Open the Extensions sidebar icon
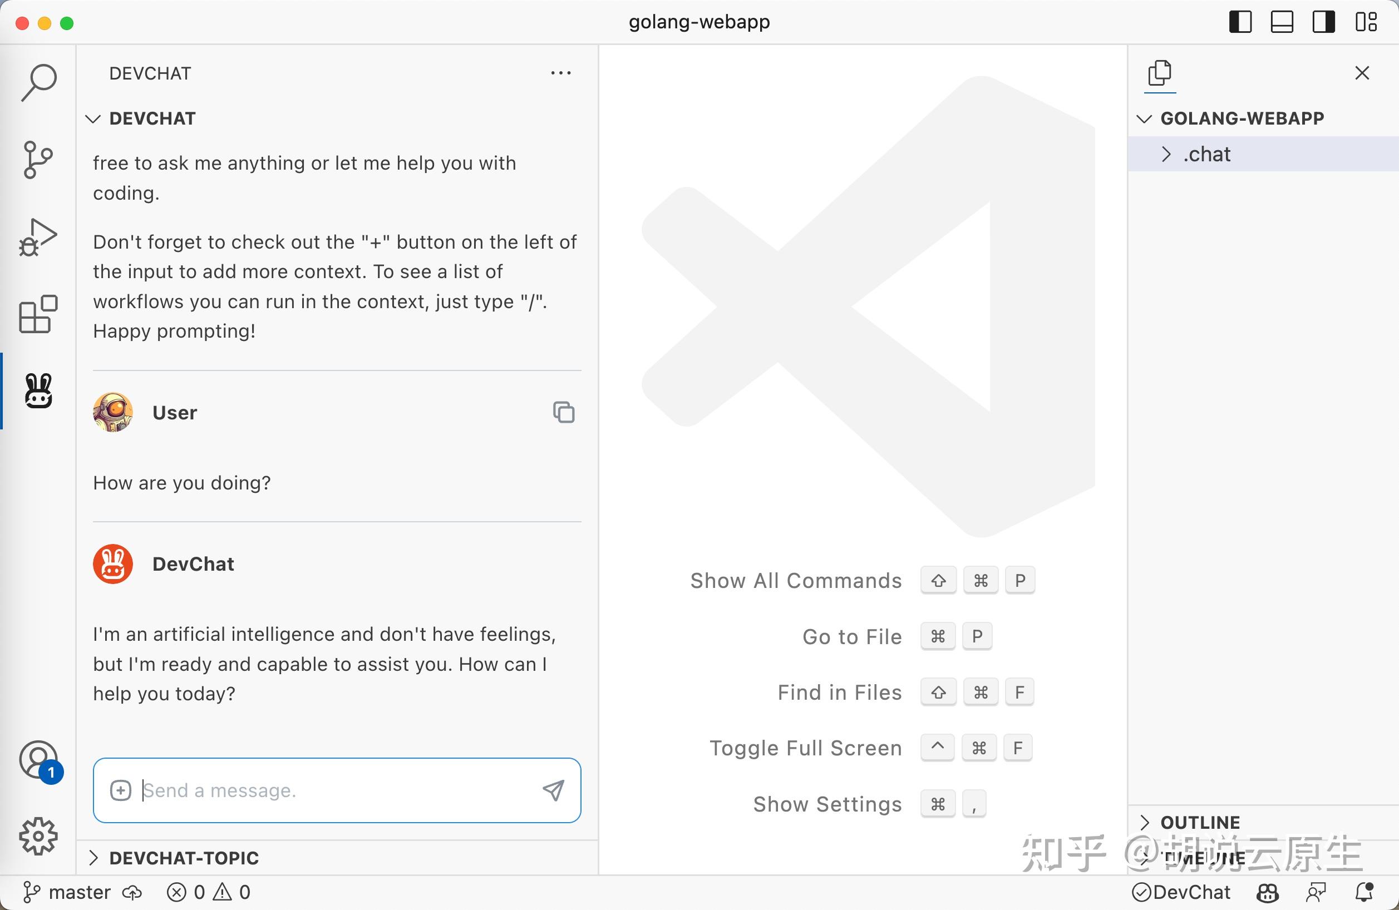 tap(38, 314)
